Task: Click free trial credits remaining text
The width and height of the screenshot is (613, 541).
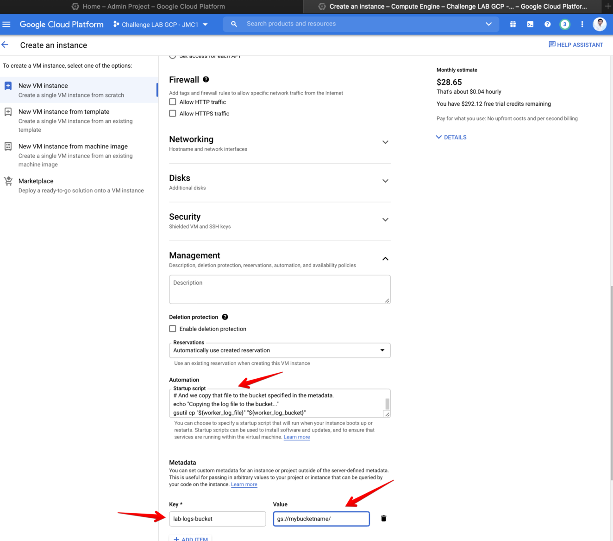Action: point(494,104)
